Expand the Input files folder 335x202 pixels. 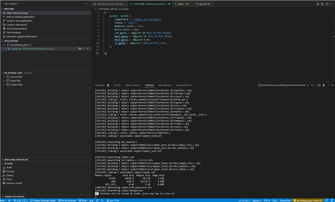coord(4,81)
